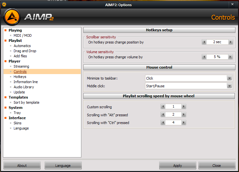Click the 2 sec value field
Viewport: 239px width, 172px height.
(217, 42)
